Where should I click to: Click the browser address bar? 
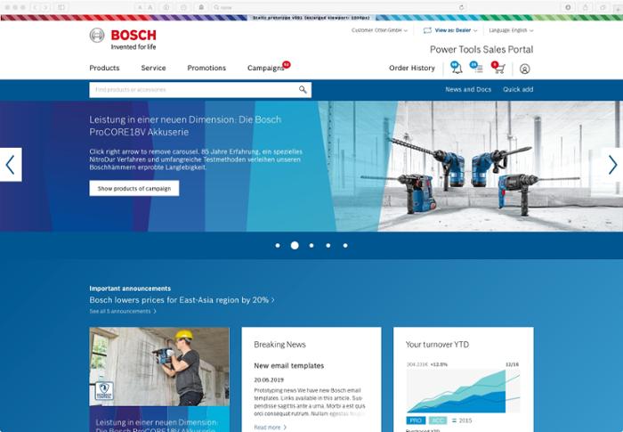tap(340, 7)
